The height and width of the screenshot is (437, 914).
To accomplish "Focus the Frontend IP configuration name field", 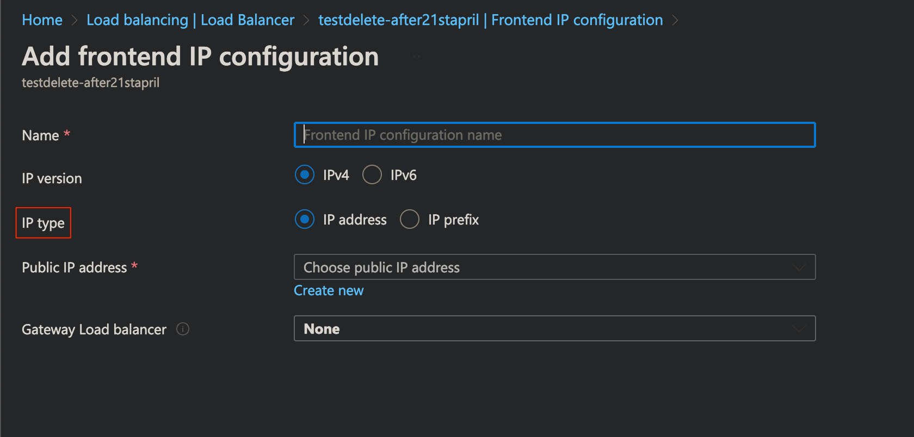I will coord(554,135).
